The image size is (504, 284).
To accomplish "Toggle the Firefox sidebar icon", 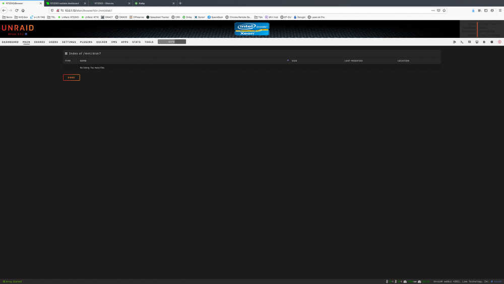I will pyautogui.click(x=486, y=10).
